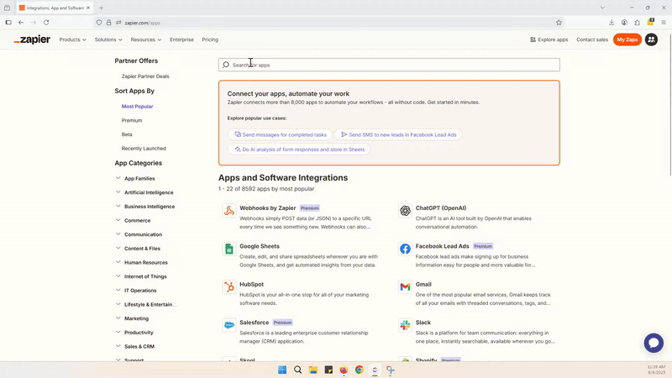
Task: Click Explore apps link
Action: 549,39
